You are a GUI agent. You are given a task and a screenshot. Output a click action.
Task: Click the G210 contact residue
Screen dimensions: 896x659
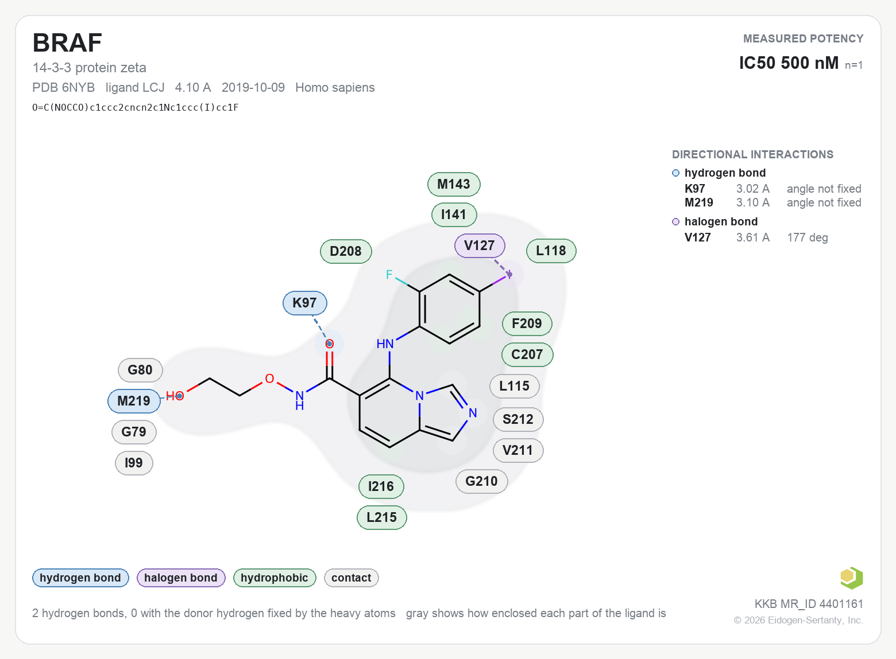tap(482, 481)
